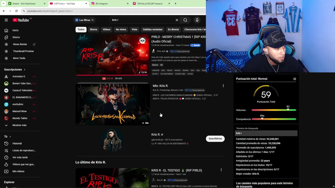Run search with magnifying glass button
335x188 pixels.
click(x=185, y=20)
